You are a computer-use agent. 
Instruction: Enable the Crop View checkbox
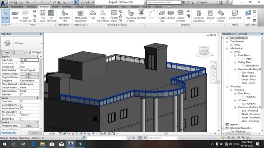(22, 102)
